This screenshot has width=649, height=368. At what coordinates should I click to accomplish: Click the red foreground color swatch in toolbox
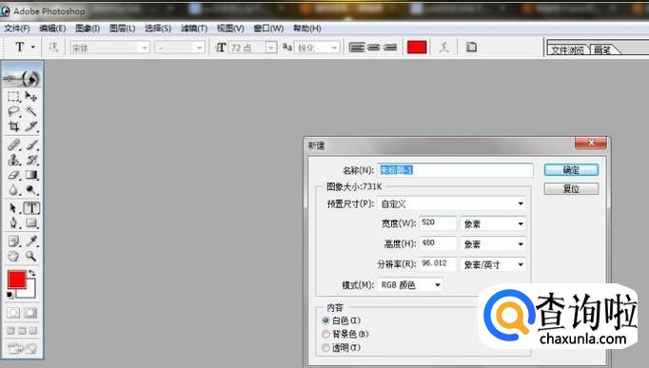(16, 280)
